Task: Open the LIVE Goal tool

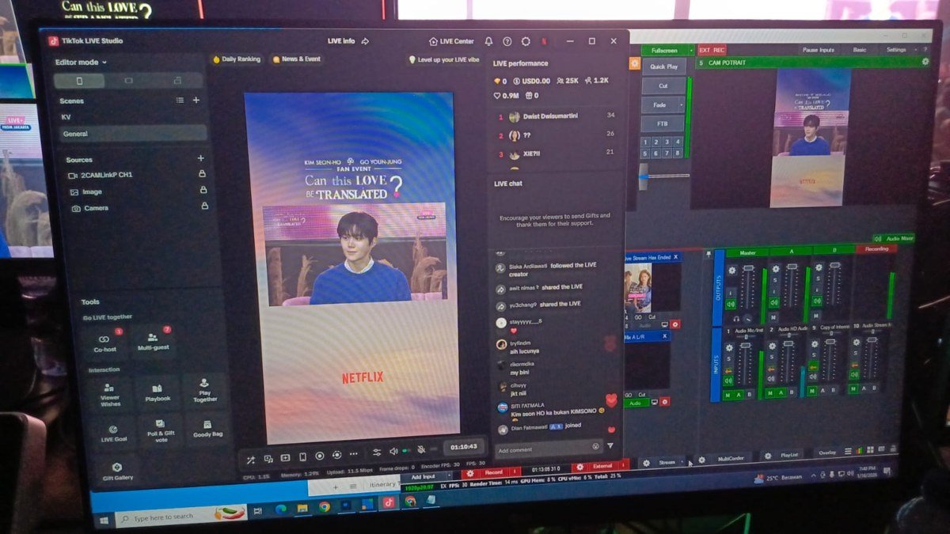Action: [115, 433]
